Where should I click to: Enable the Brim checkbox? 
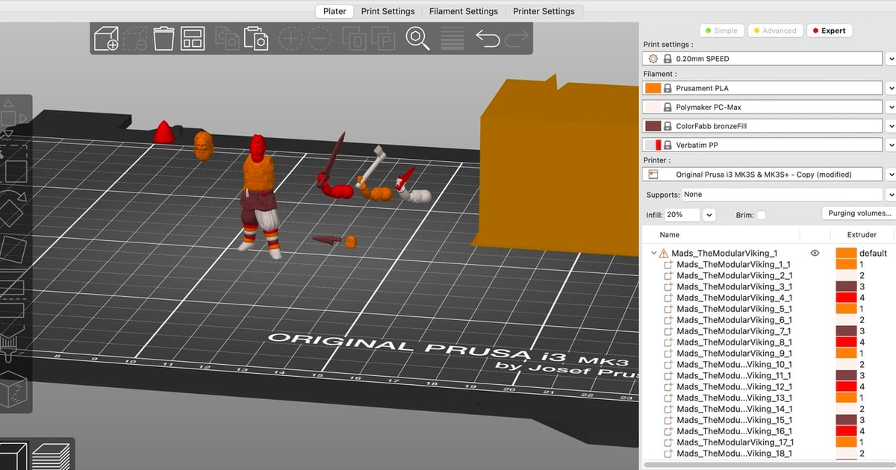pos(761,214)
